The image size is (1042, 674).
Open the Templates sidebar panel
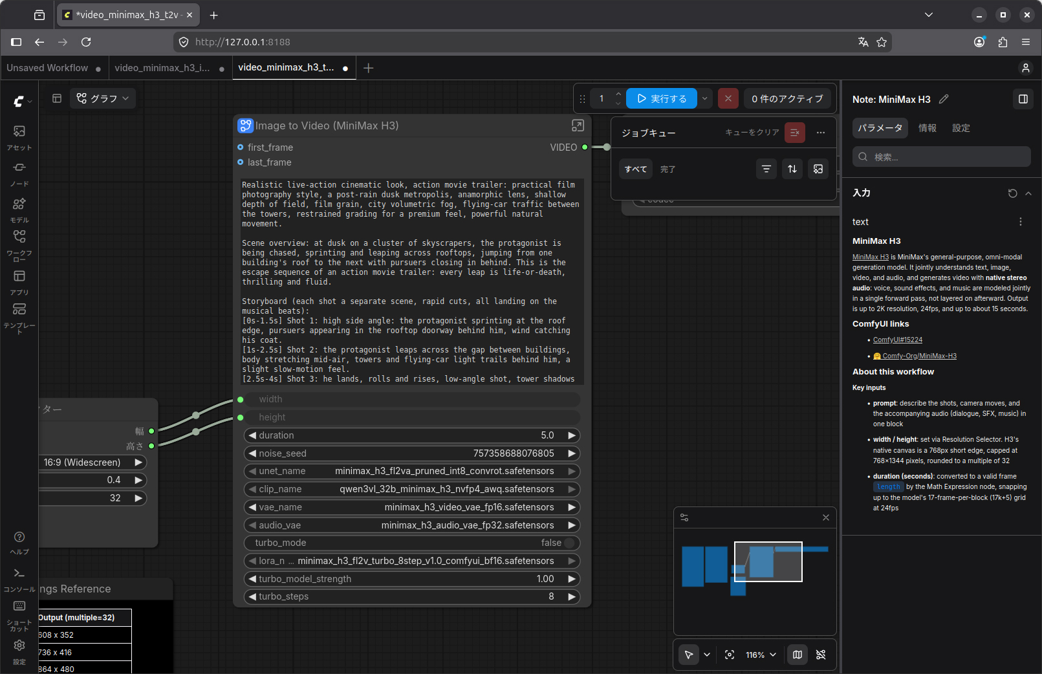[x=19, y=318]
